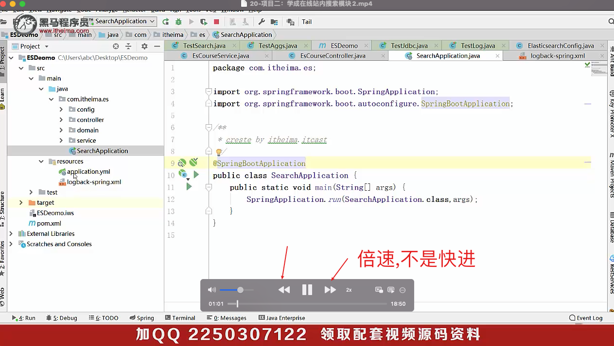Open settings via the wrench icon

point(262,22)
